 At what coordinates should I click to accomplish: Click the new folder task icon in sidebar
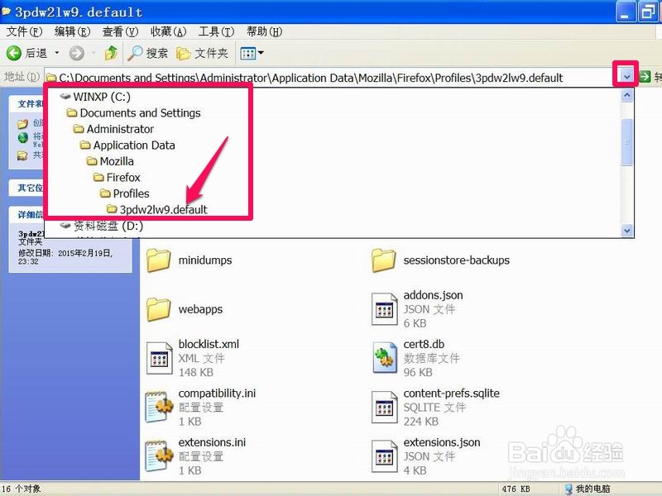[23, 123]
